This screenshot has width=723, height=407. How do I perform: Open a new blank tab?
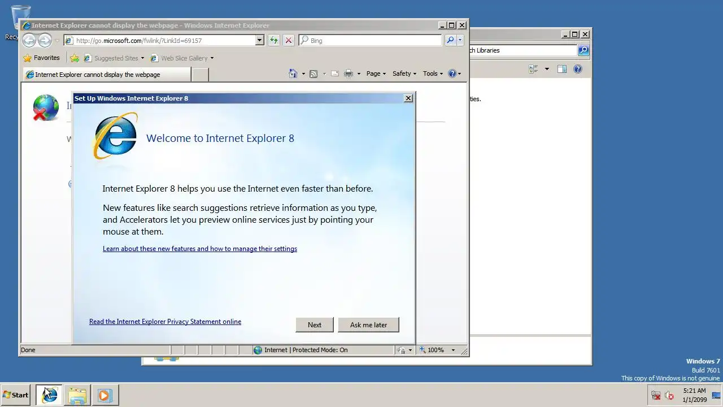point(201,75)
